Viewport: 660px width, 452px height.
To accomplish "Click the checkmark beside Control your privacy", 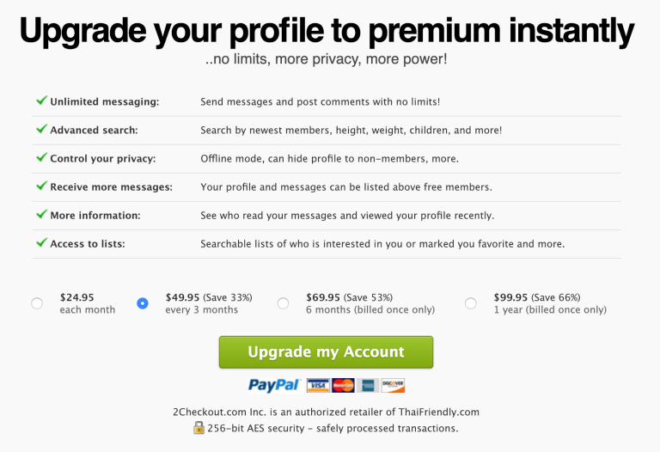I will pos(41,157).
